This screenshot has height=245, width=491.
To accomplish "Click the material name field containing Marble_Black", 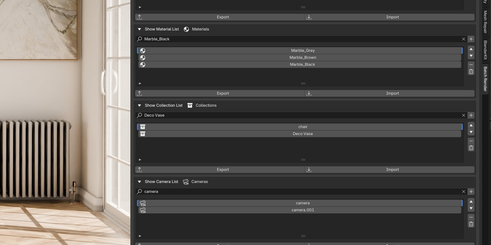I will pos(301,39).
